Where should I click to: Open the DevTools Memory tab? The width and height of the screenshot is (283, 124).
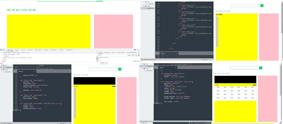coord(46,50)
